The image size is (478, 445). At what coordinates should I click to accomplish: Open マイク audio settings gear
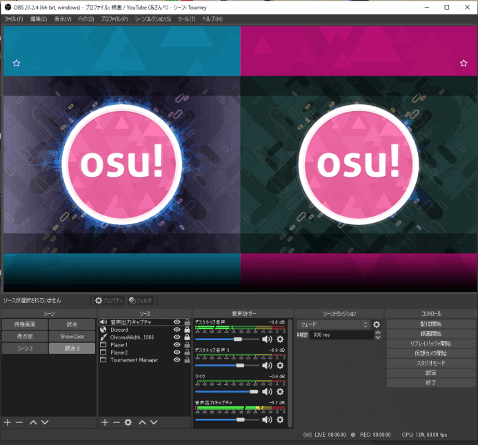click(x=280, y=392)
